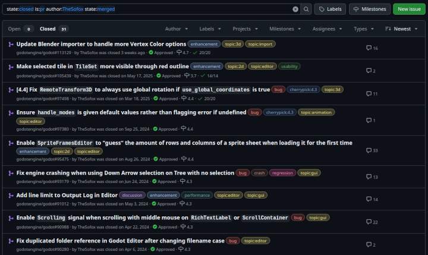428x255 pixels.
Task: Click crash label on Tree crash PR
Action: [x=259, y=173]
